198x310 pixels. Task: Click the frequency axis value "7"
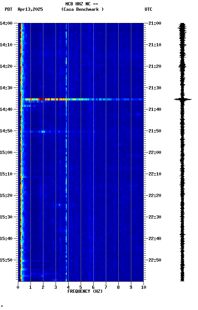(x=106, y=287)
